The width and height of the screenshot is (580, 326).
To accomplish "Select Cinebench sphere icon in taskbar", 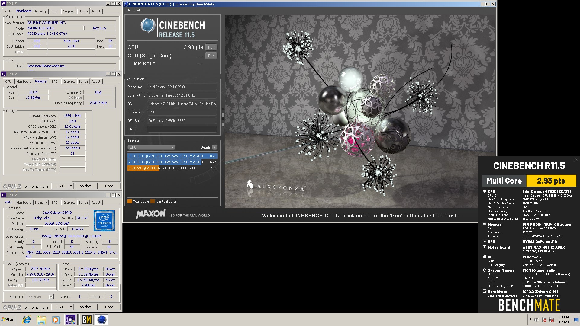I will click(x=102, y=320).
